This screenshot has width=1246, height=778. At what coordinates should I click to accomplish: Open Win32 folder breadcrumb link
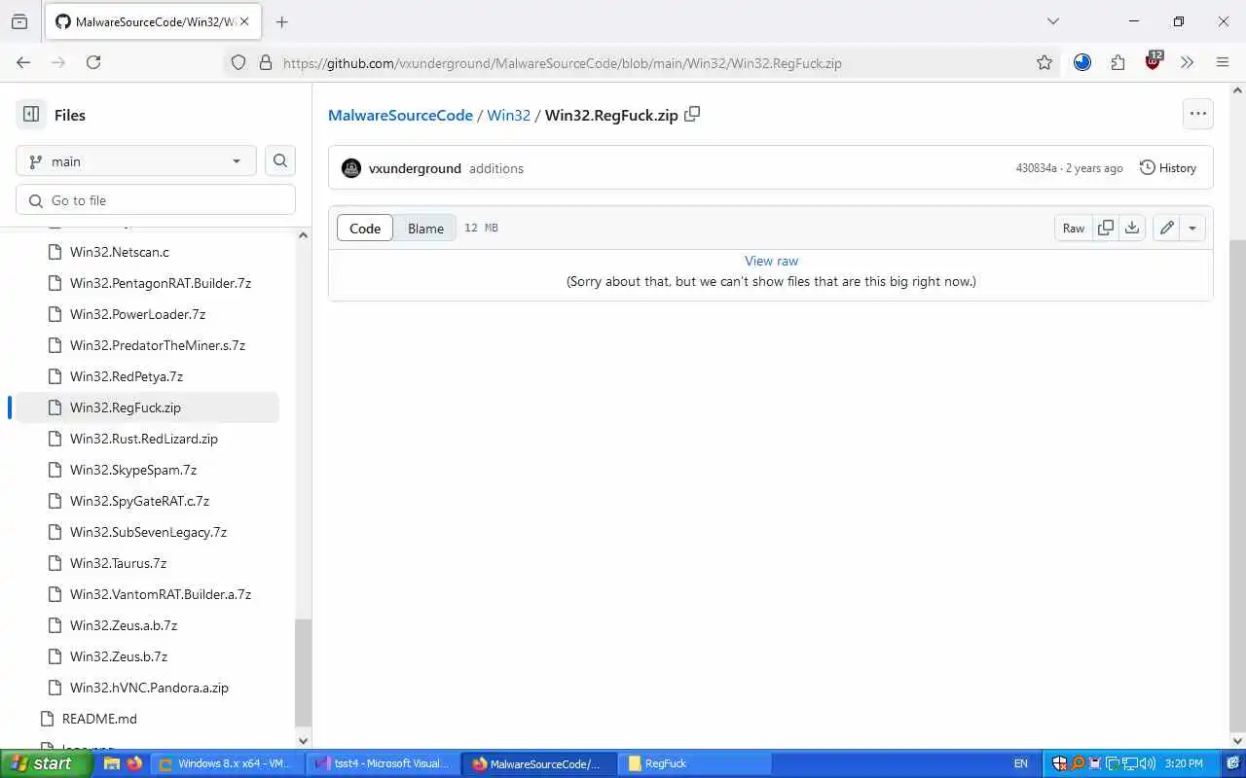(508, 115)
